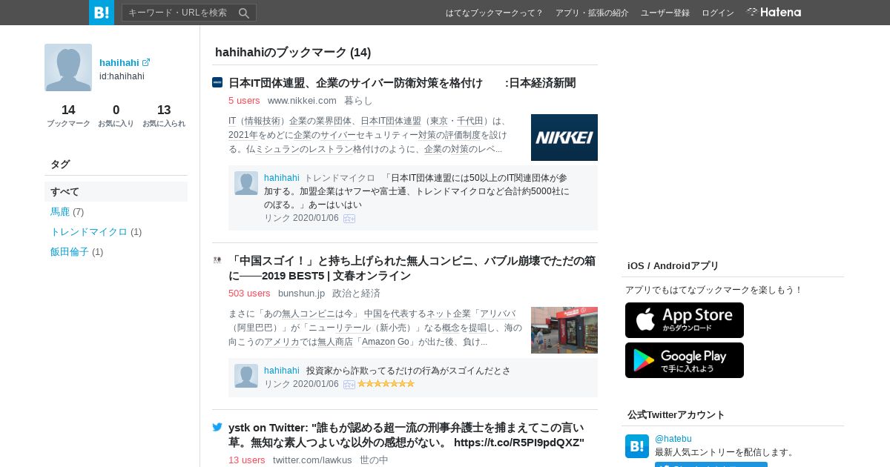Viewport: 890px width, 467px height.
Task: Click the twitter.com/lawkus domain link
Action: (x=312, y=460)
